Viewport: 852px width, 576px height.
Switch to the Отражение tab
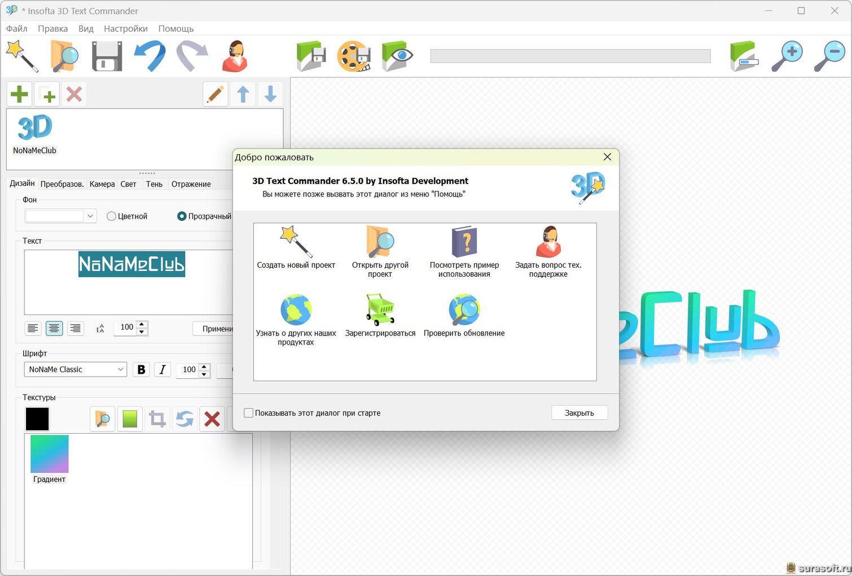tap(191, 184)
